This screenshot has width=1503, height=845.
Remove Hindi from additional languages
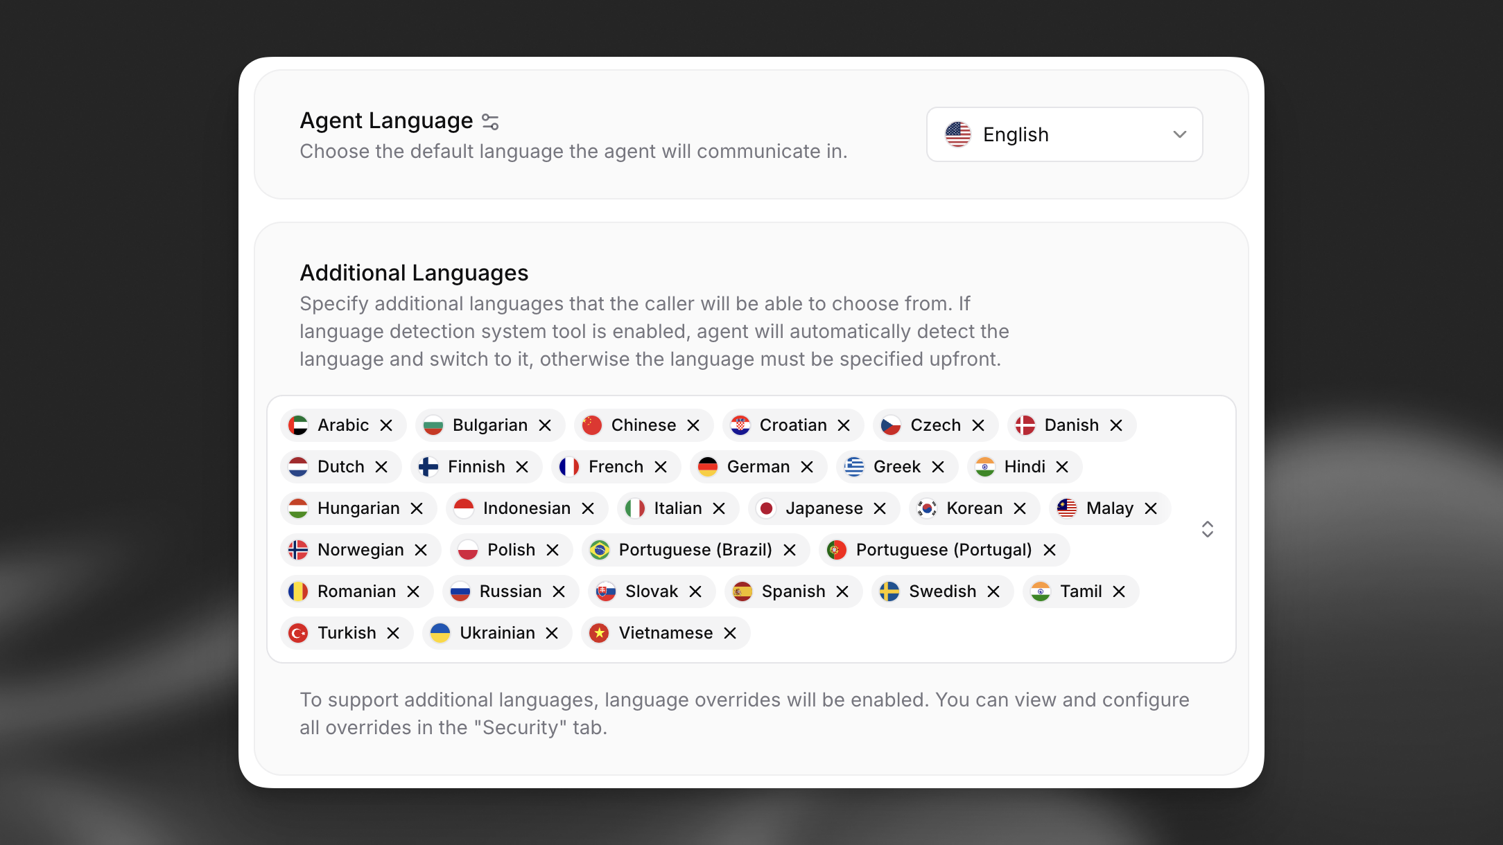1063,466
